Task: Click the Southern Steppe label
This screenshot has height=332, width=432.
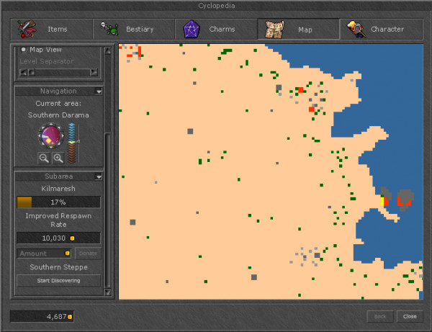Action: [59, 267]
